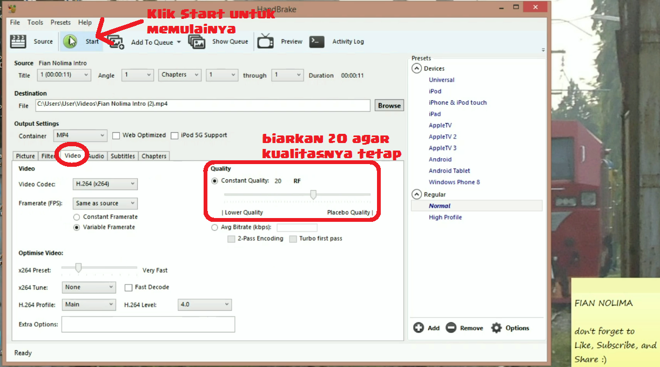Open the Framerate (FPS) dropdown
Screen dimensions: 660x367
click(x=105, y=203)
